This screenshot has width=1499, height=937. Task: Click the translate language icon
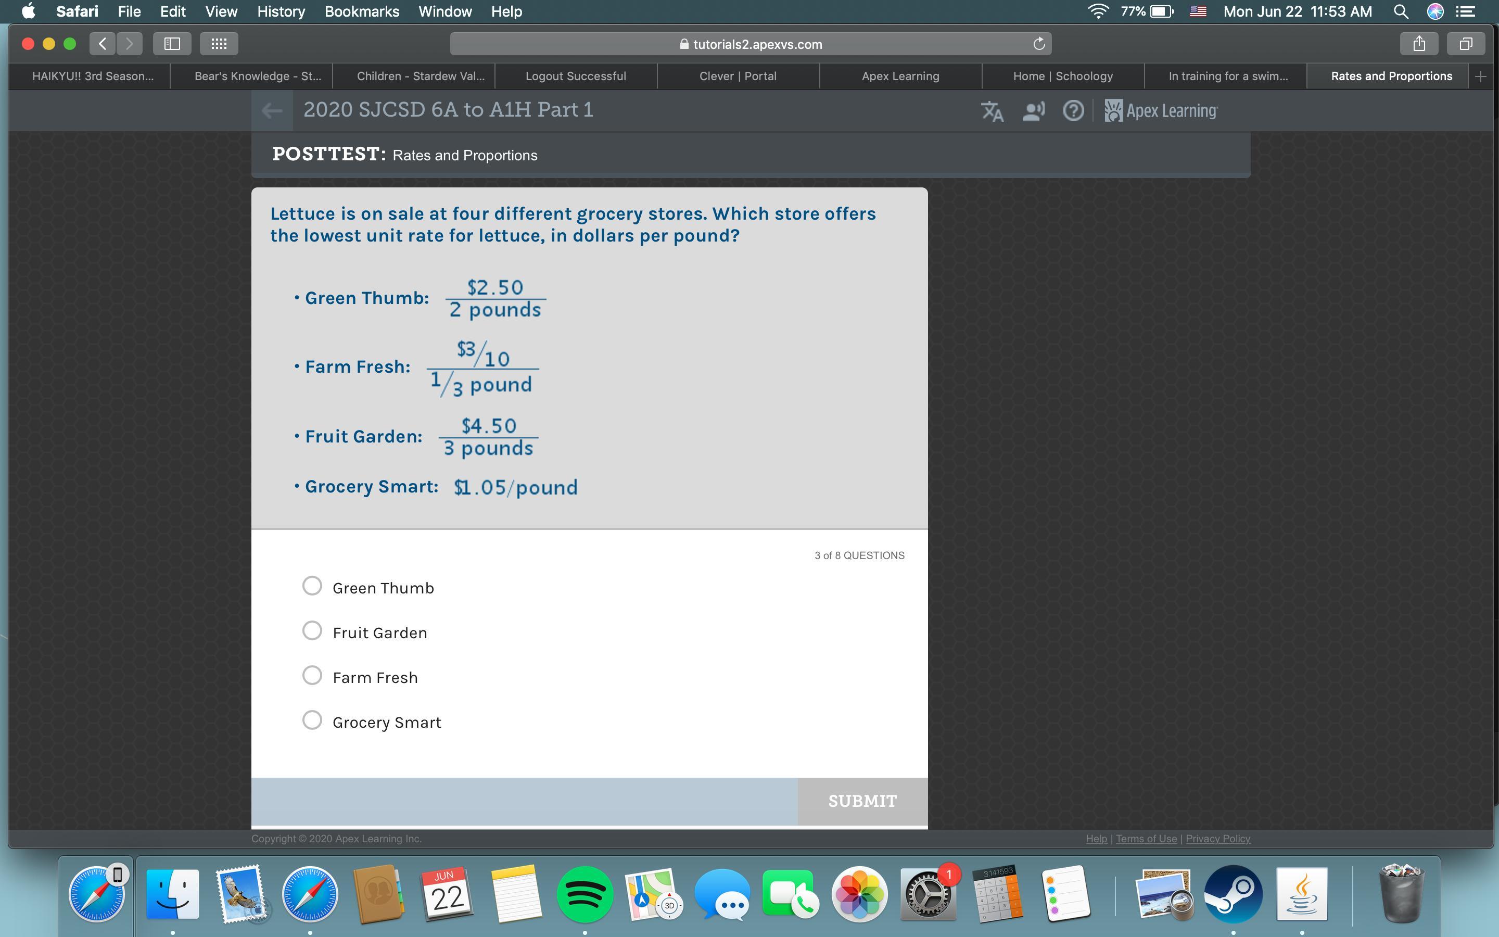992,111
